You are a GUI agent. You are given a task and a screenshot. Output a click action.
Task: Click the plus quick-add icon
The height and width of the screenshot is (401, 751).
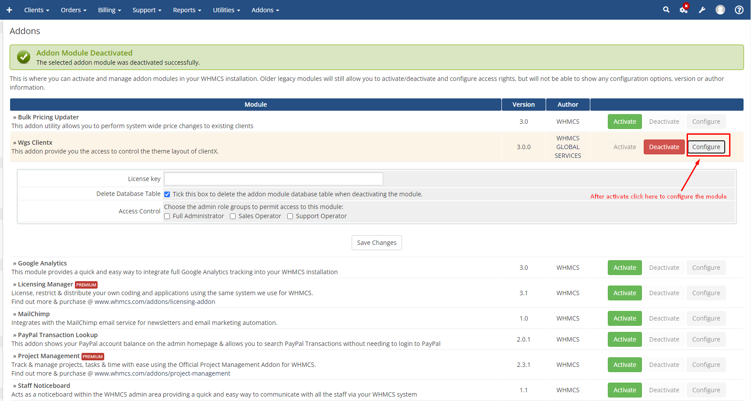tap(9, 10)
